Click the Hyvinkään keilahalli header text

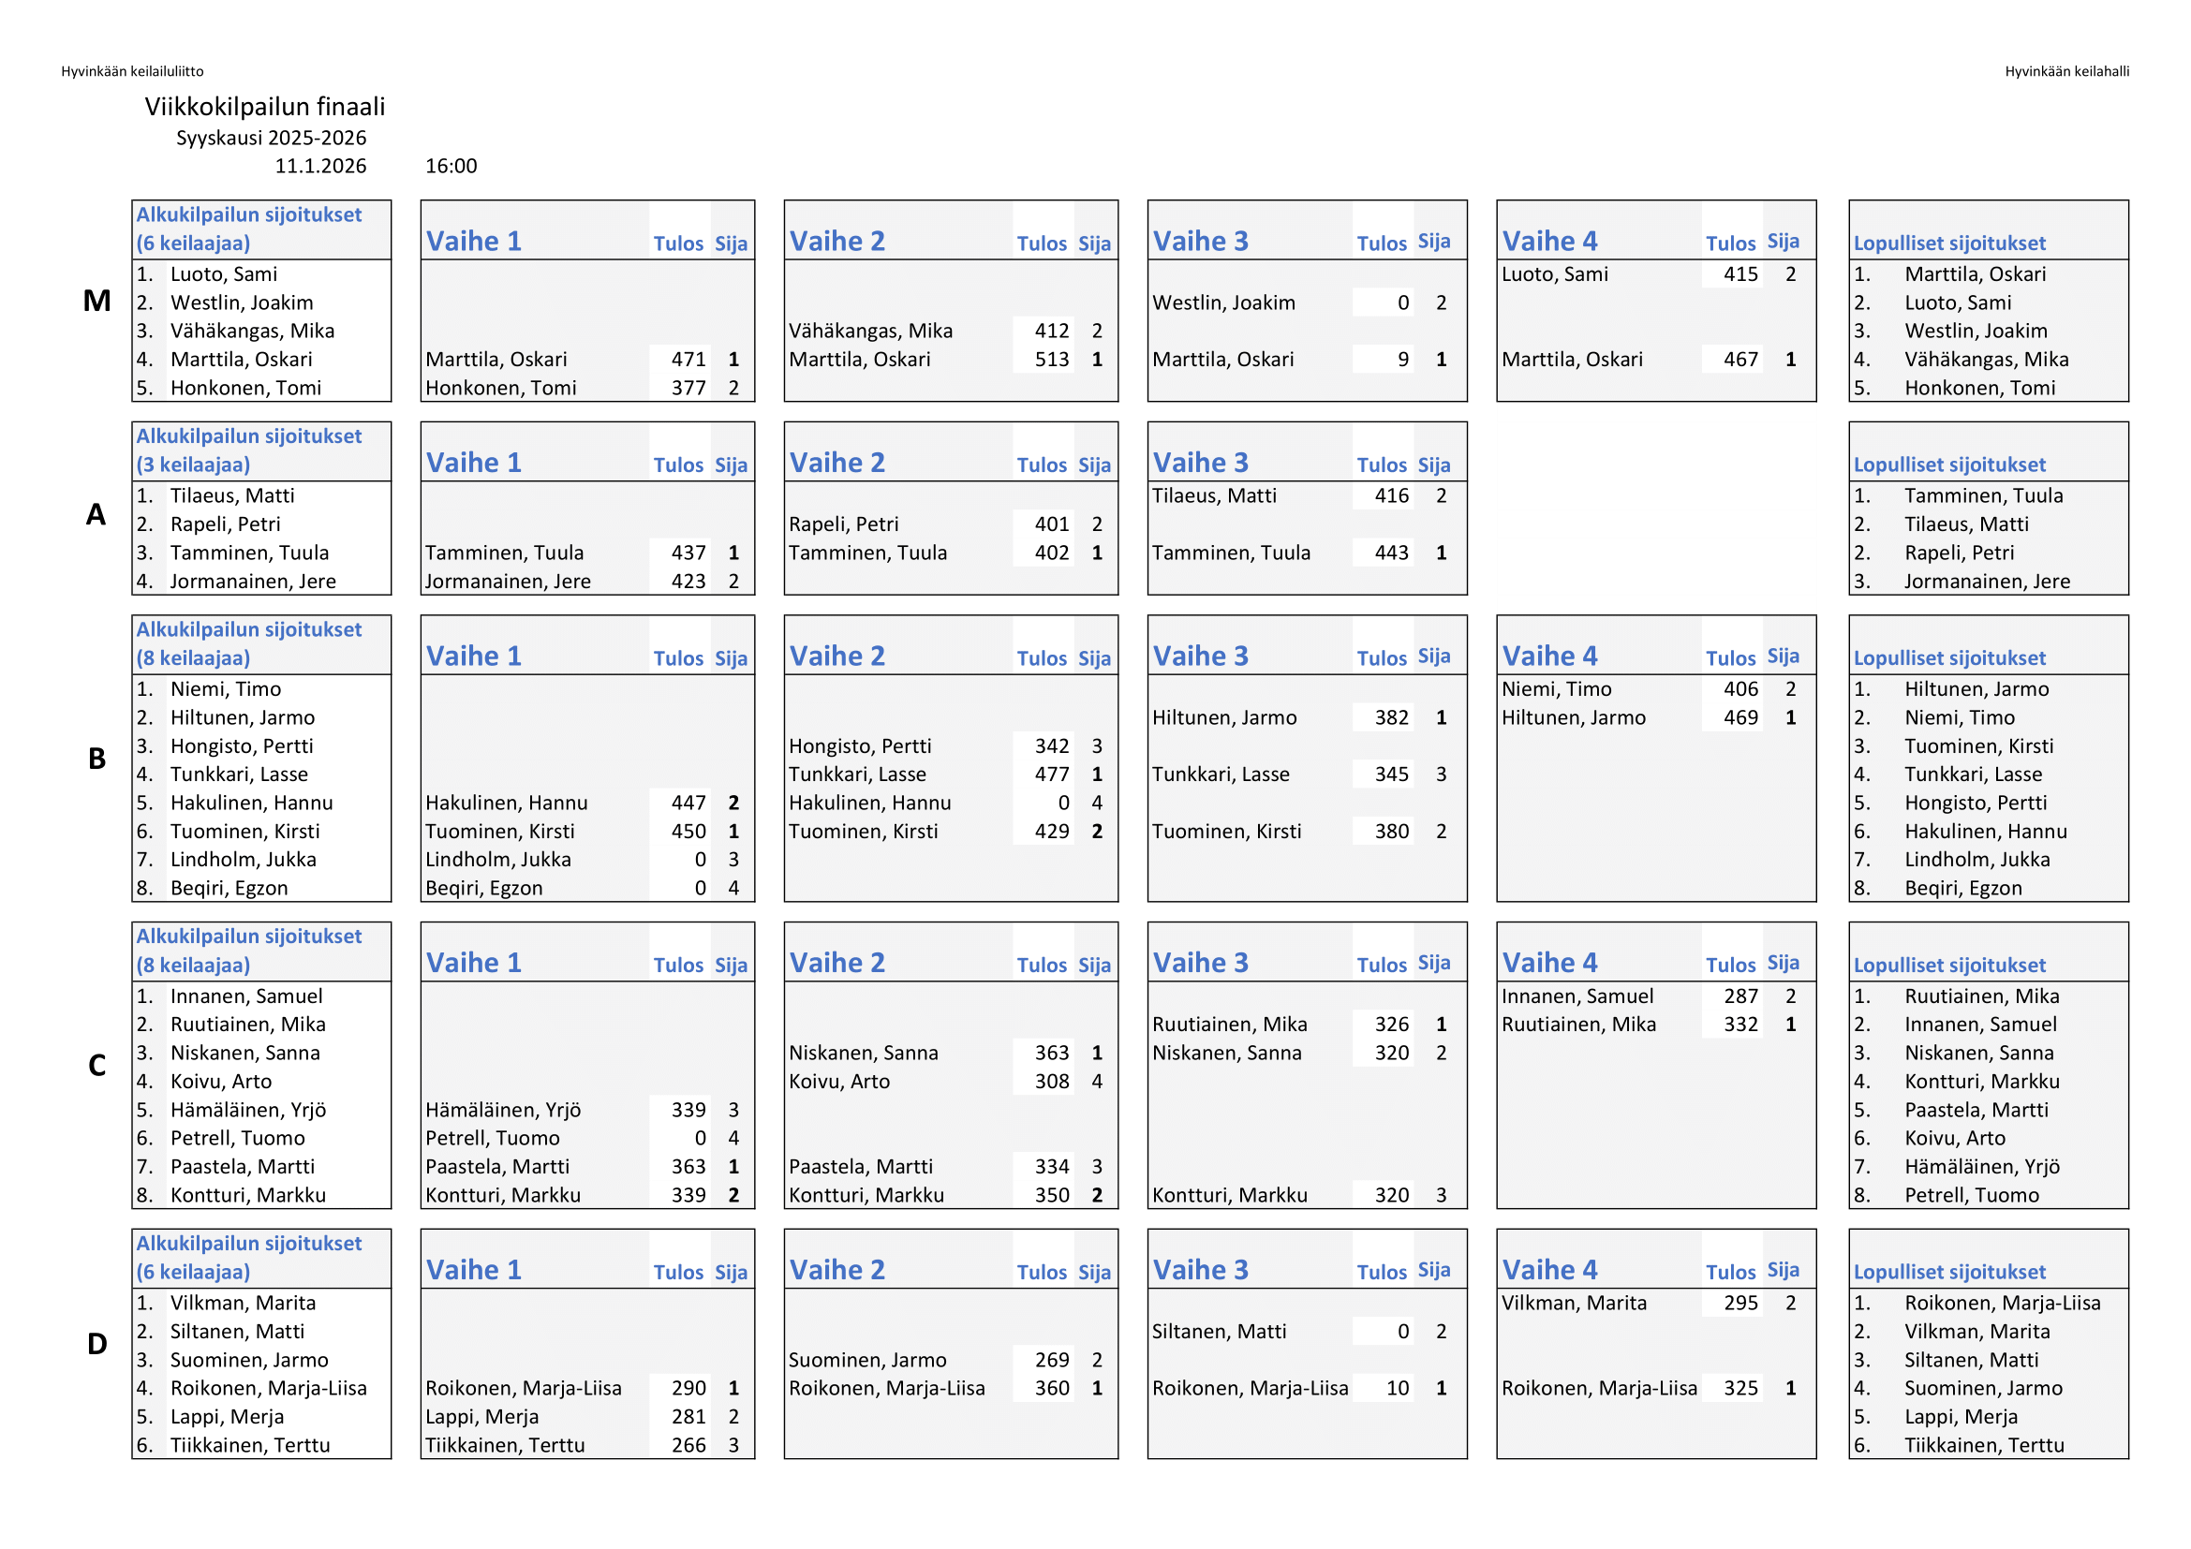(2066, 71)
